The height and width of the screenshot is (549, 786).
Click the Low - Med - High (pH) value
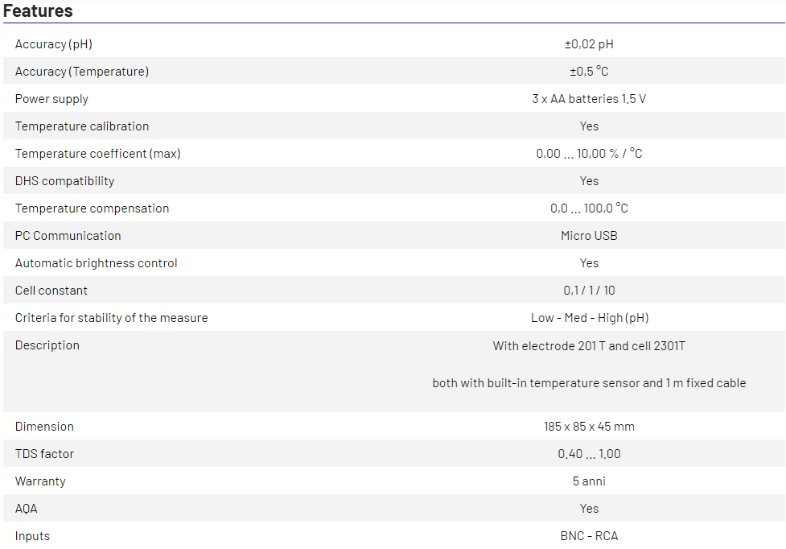pyautogui.click(x=589, y=318)
